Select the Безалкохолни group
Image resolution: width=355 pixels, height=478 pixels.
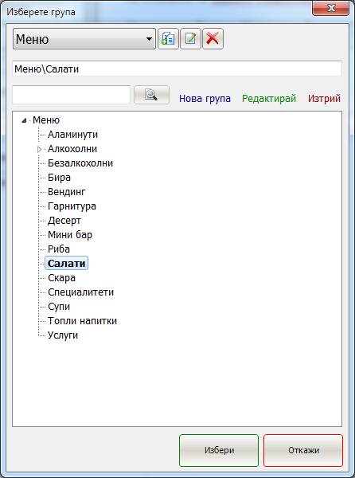80,163
